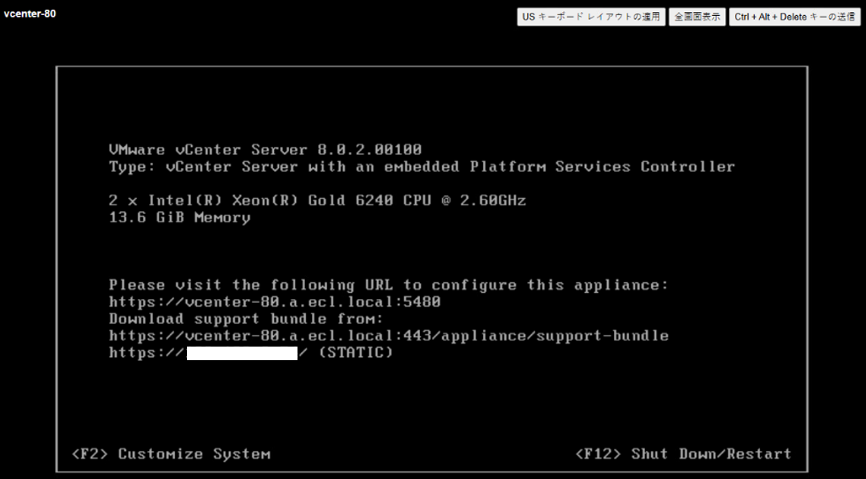Apply the US keyboard layout button

coord(591,17)
